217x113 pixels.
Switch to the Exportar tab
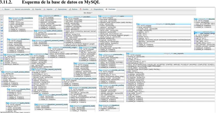(37, 9)
